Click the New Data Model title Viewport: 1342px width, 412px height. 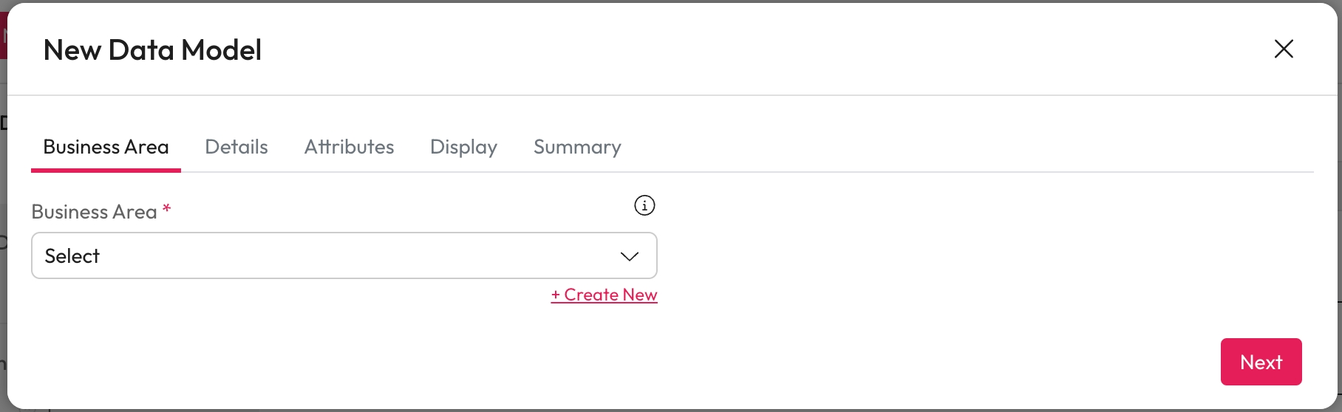[152, 50]
